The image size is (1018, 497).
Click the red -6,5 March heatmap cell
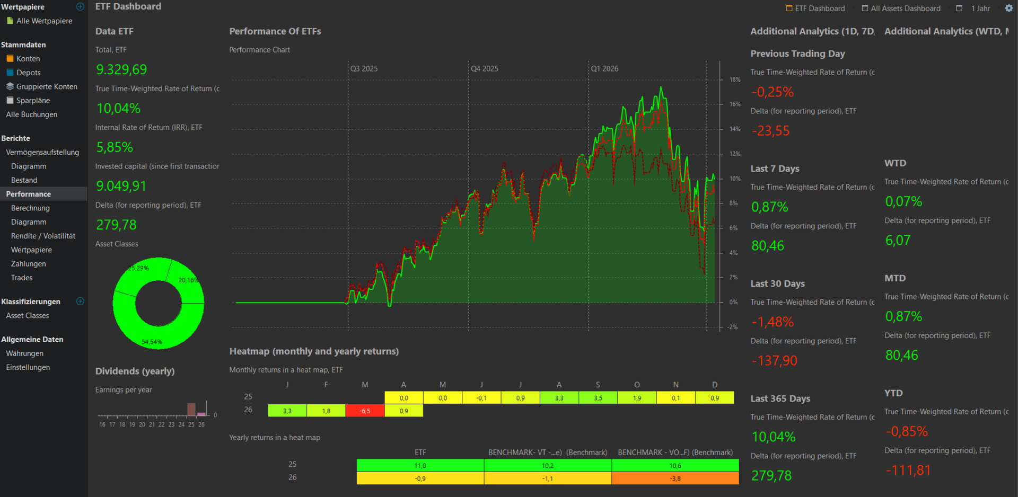(365, 411)
